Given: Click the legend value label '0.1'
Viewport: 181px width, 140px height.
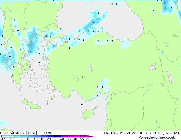Looking at the screenshot, I should [x=3, y=139].
